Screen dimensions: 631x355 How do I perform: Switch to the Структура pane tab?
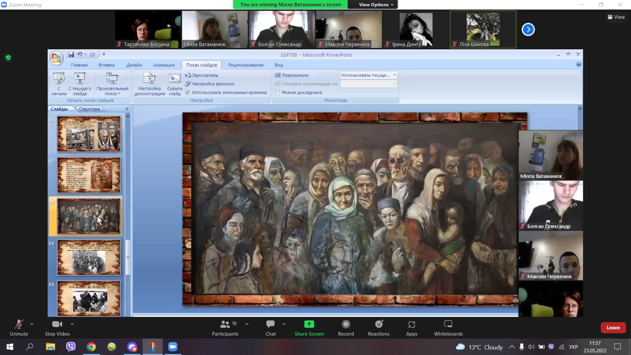pos(89,109)
